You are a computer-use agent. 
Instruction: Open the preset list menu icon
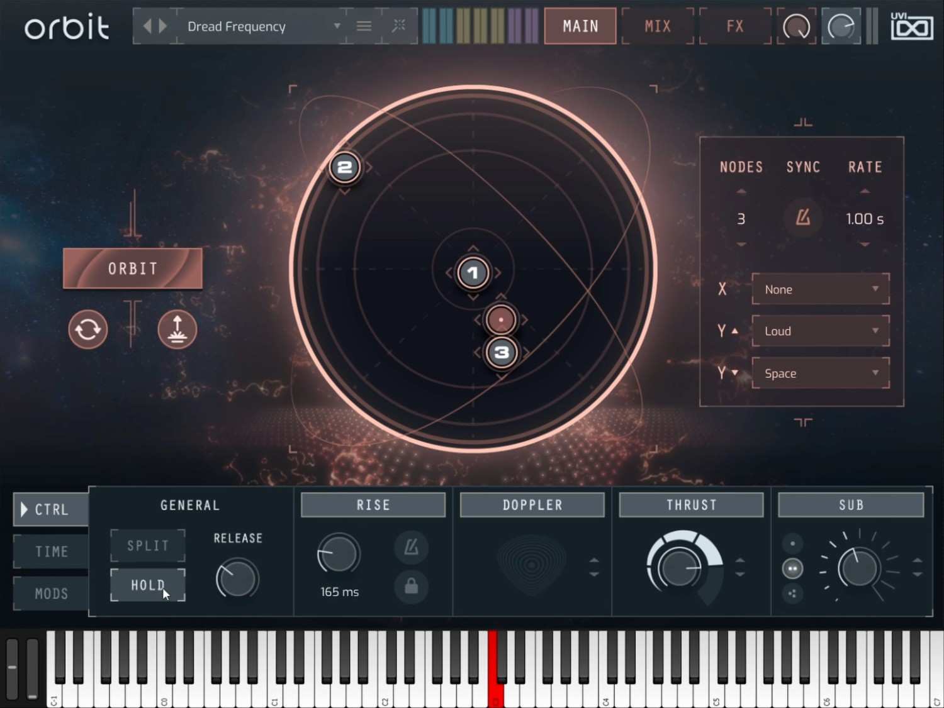pos(364,26)
